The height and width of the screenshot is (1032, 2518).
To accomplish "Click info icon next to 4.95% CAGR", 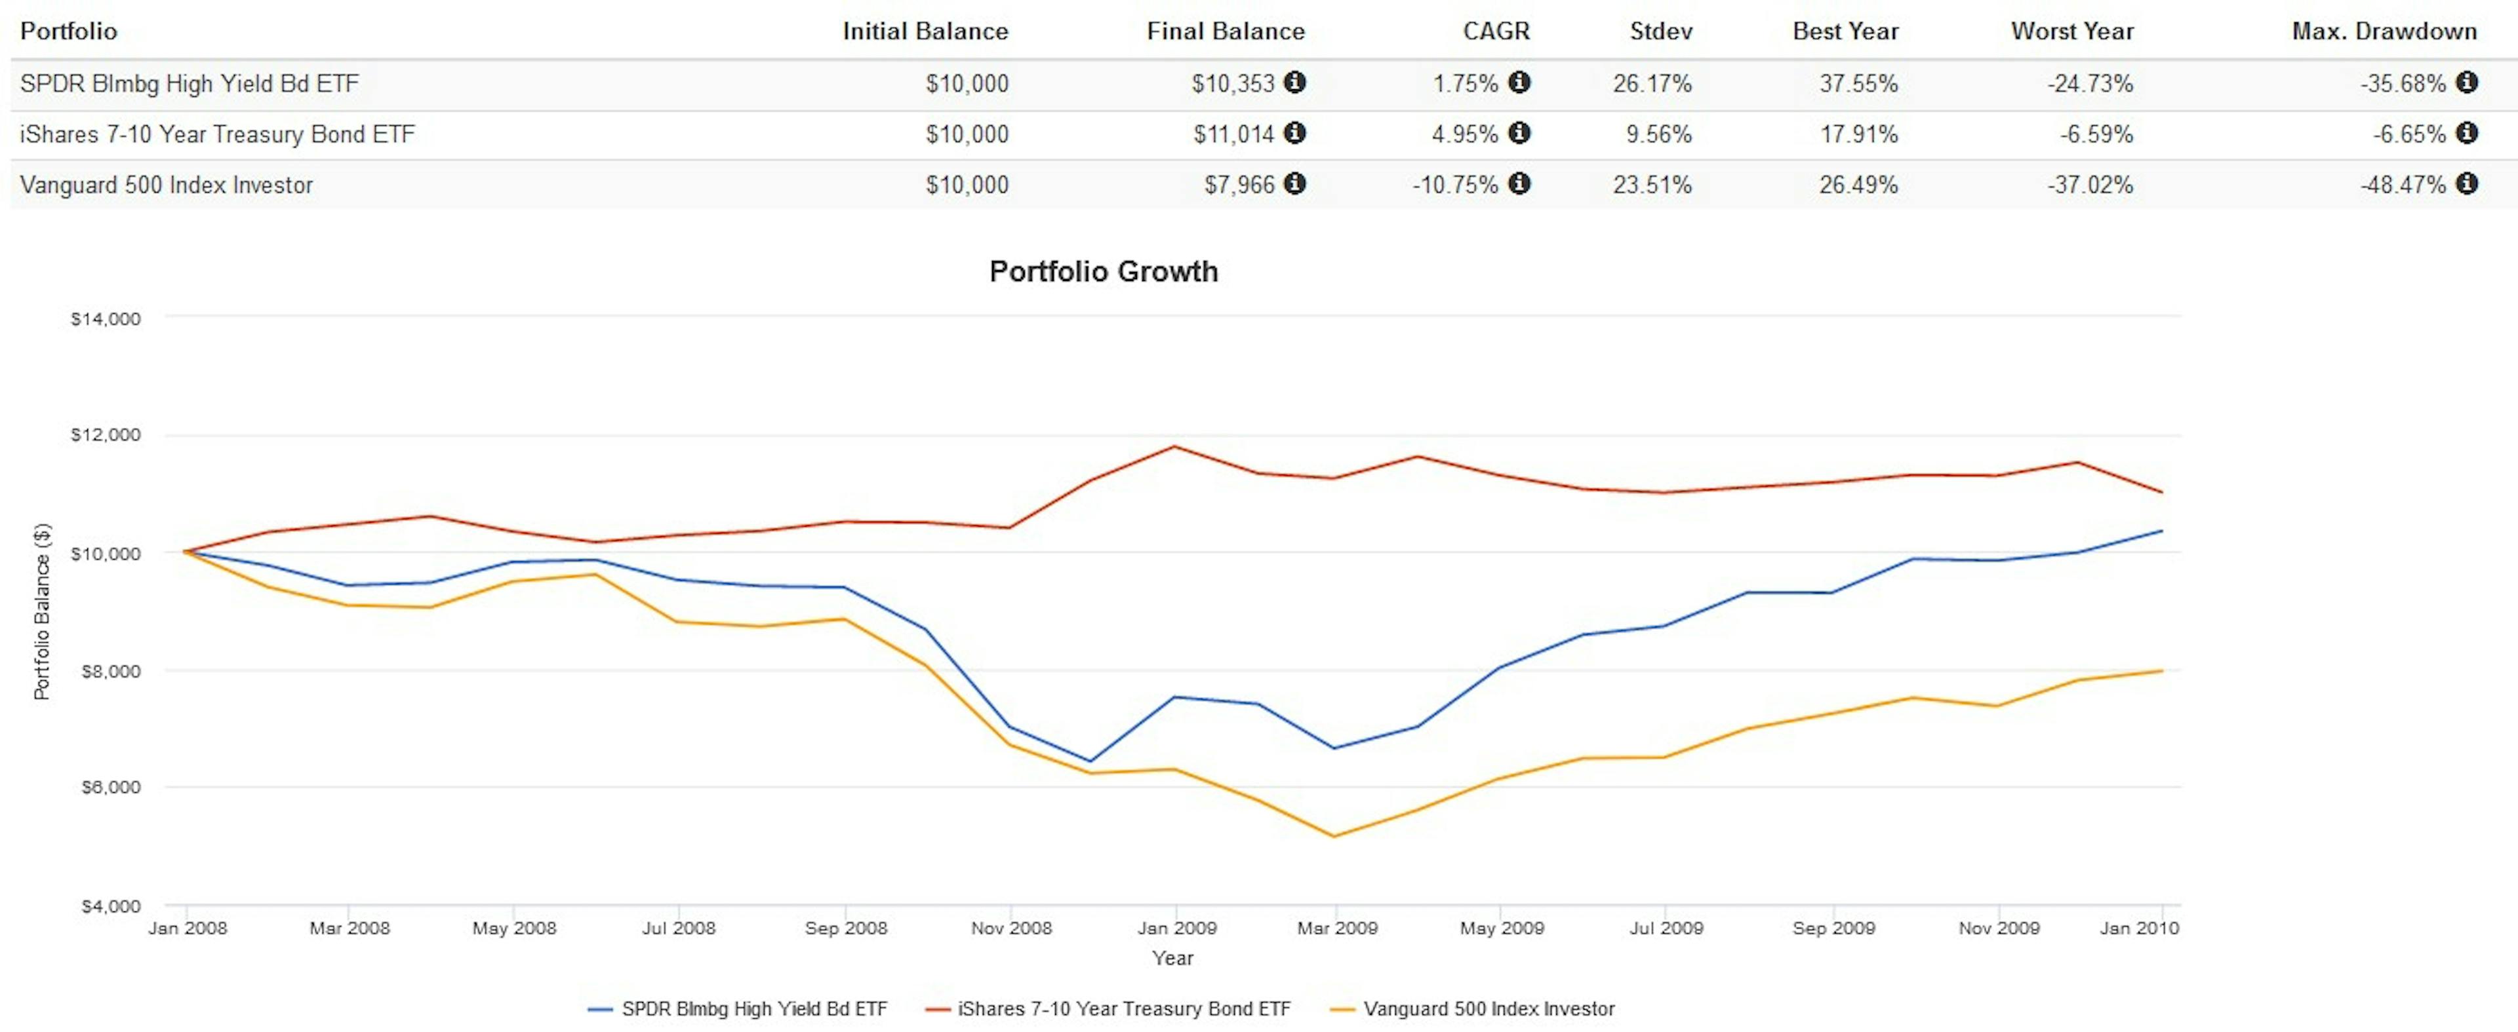I will 1518,133.
